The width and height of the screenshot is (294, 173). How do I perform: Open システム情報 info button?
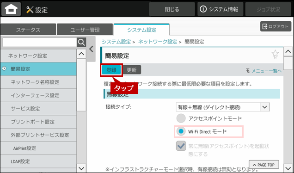[220, 9]
